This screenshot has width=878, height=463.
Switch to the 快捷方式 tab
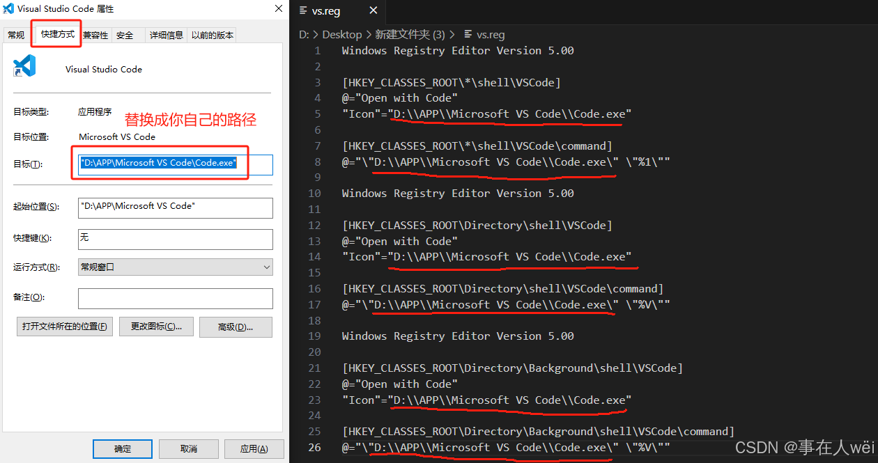[57, 34]
